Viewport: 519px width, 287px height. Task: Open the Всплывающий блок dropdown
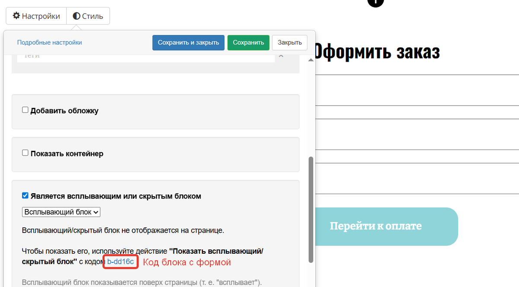[x=61, y=212]
